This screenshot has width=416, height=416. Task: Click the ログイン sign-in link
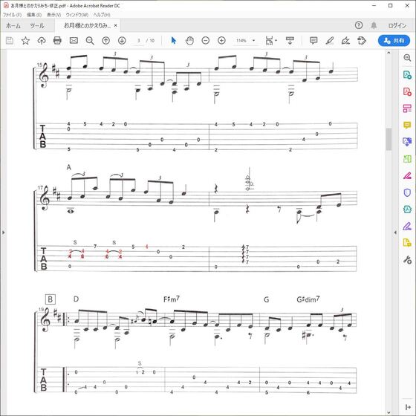[x=397, y=25]
